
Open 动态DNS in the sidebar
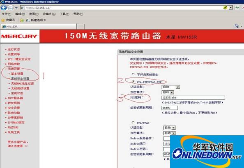click(13, 127)
